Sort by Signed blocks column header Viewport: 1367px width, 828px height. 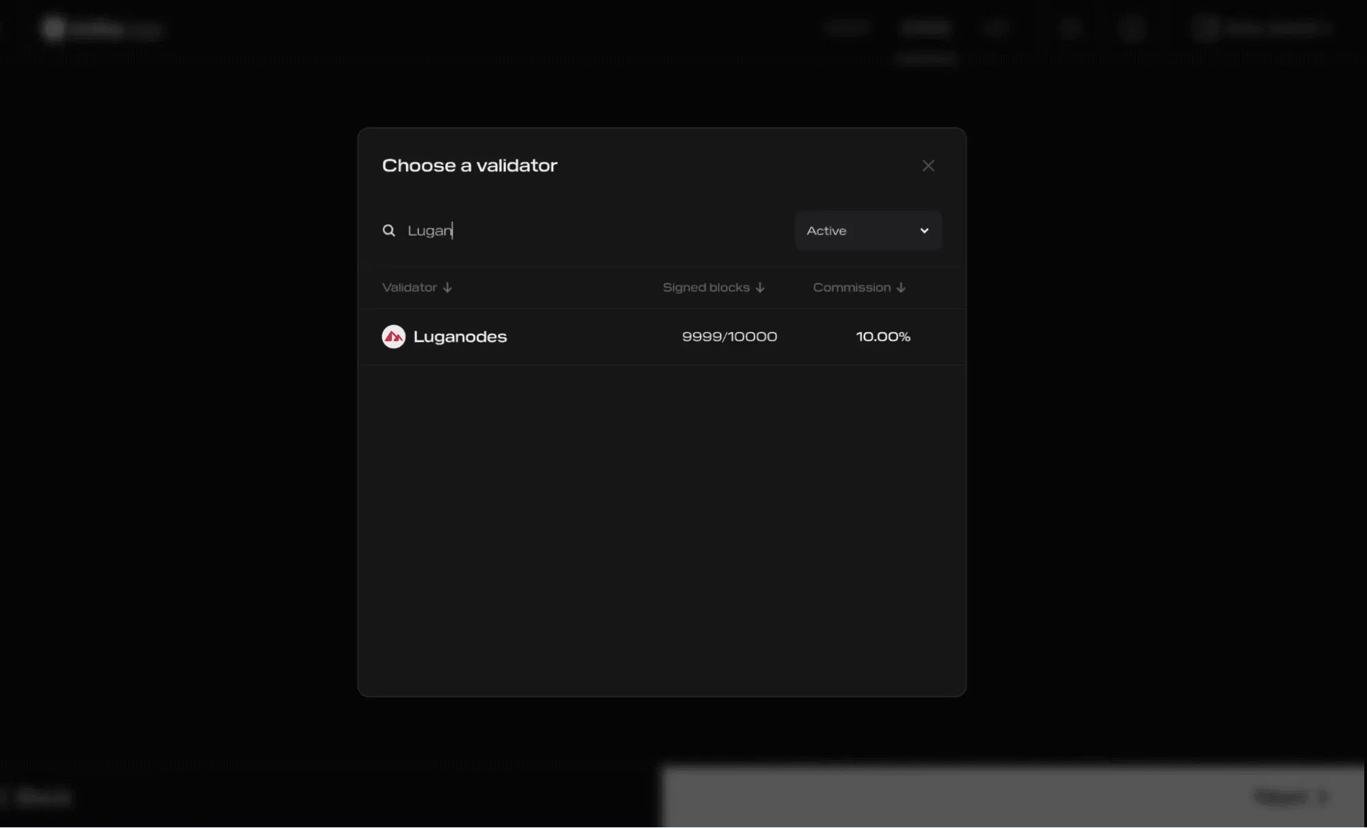(x=713, y=287)
